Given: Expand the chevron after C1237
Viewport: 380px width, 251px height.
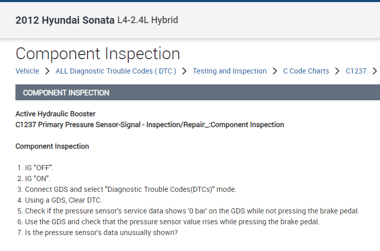Looking at the screenshot, I should pos(374,71).
